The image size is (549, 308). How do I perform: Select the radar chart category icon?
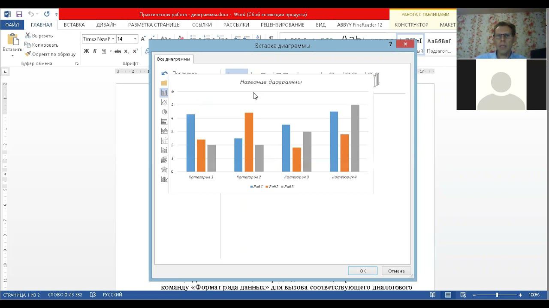[x=164, y=170]
